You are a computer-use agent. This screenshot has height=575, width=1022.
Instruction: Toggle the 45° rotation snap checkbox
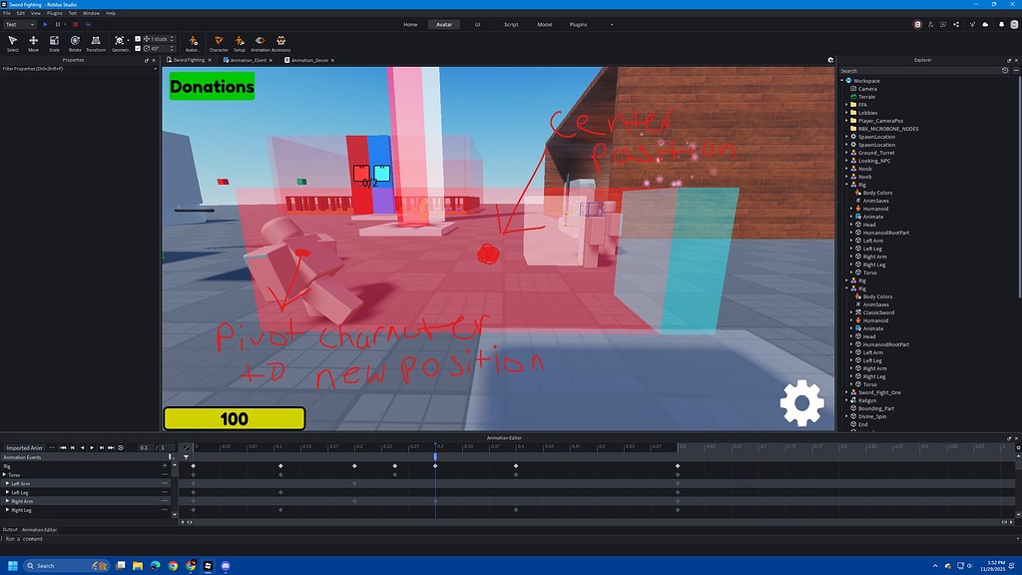[138, 48]
